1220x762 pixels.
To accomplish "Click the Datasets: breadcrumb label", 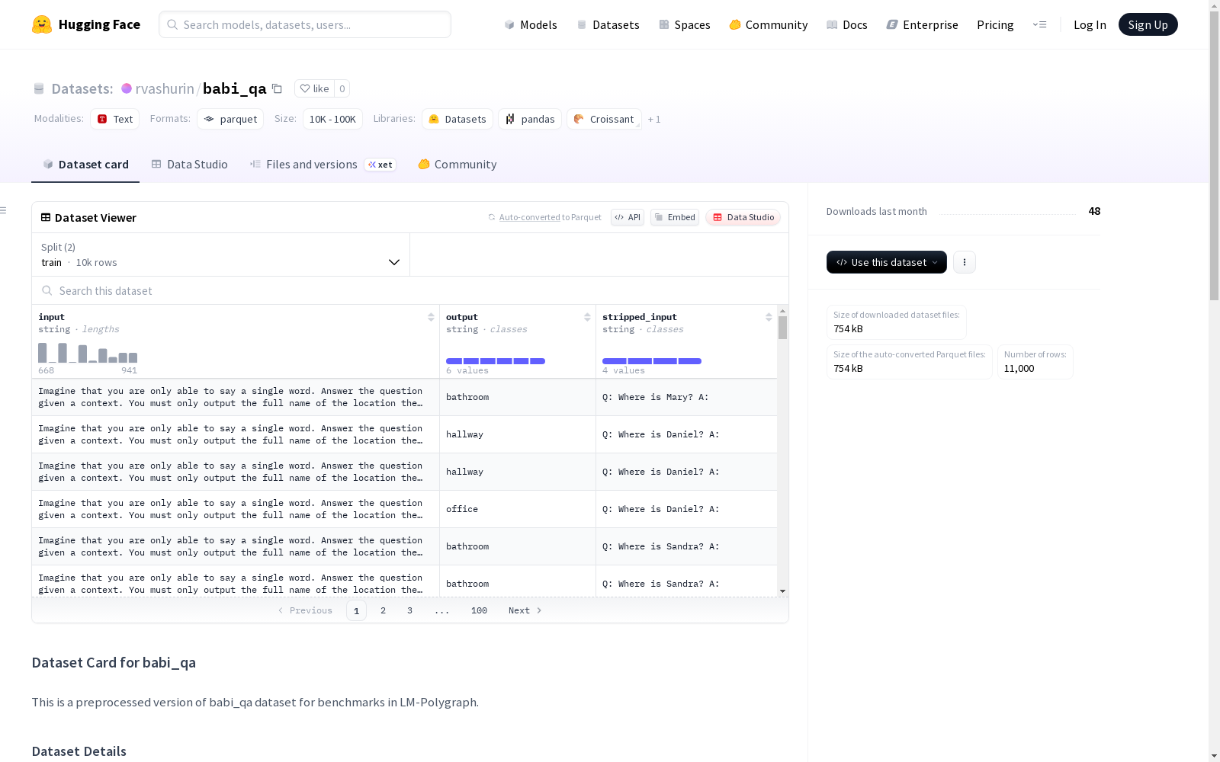I will [x=82, y=88].
